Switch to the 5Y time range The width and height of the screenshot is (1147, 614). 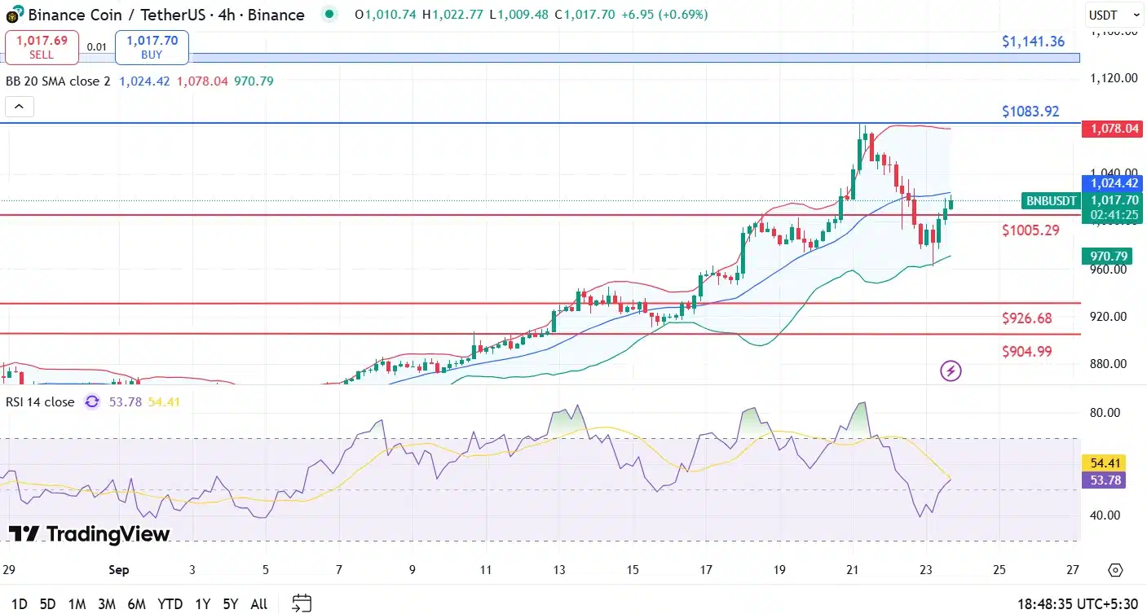tap(231, 604)
